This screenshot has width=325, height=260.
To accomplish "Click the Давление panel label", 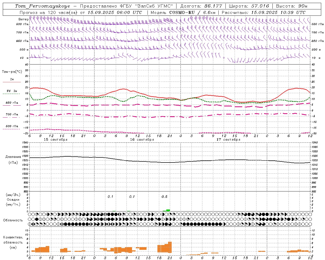I will [x=13, y=157].
